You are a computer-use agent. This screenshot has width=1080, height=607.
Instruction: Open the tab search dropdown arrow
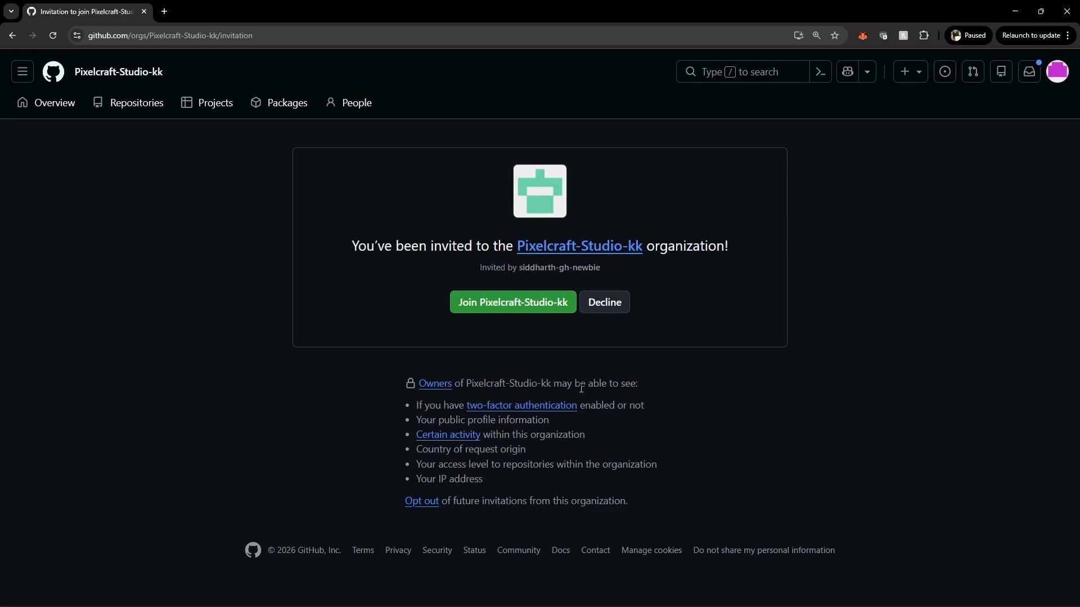[11, 11]
